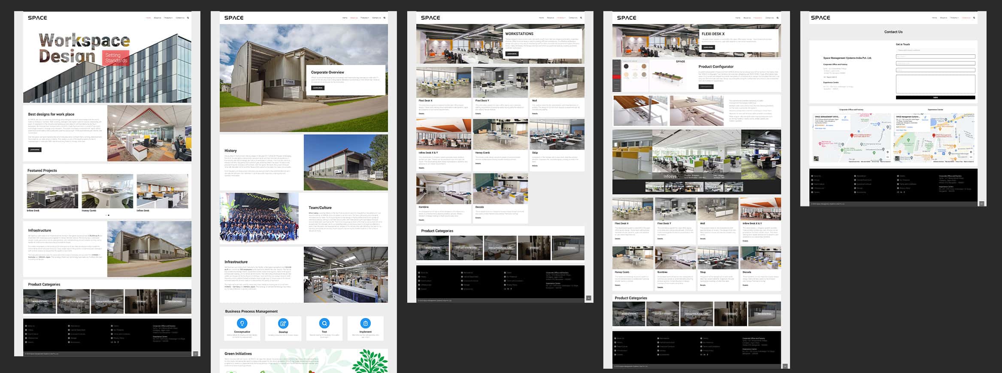Click the Develop pencil-edit icon
Image resolution: width=1002 pixels, height=373 pixels.
point(283,323)
